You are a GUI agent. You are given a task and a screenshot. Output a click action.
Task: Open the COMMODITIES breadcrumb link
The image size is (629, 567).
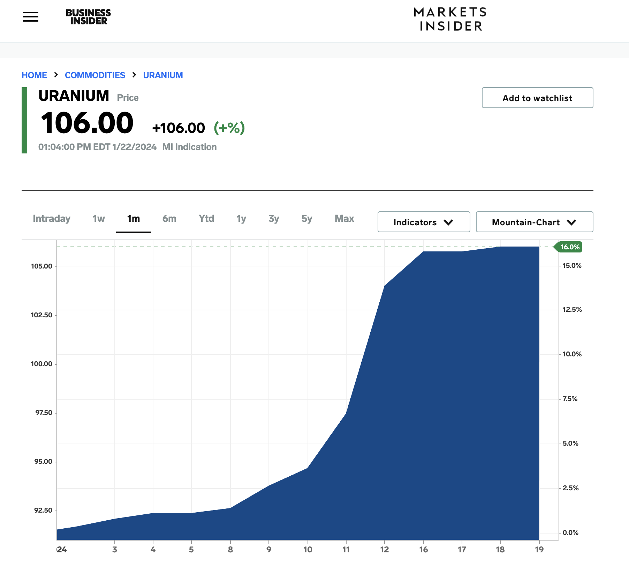(x=95, y=75)
